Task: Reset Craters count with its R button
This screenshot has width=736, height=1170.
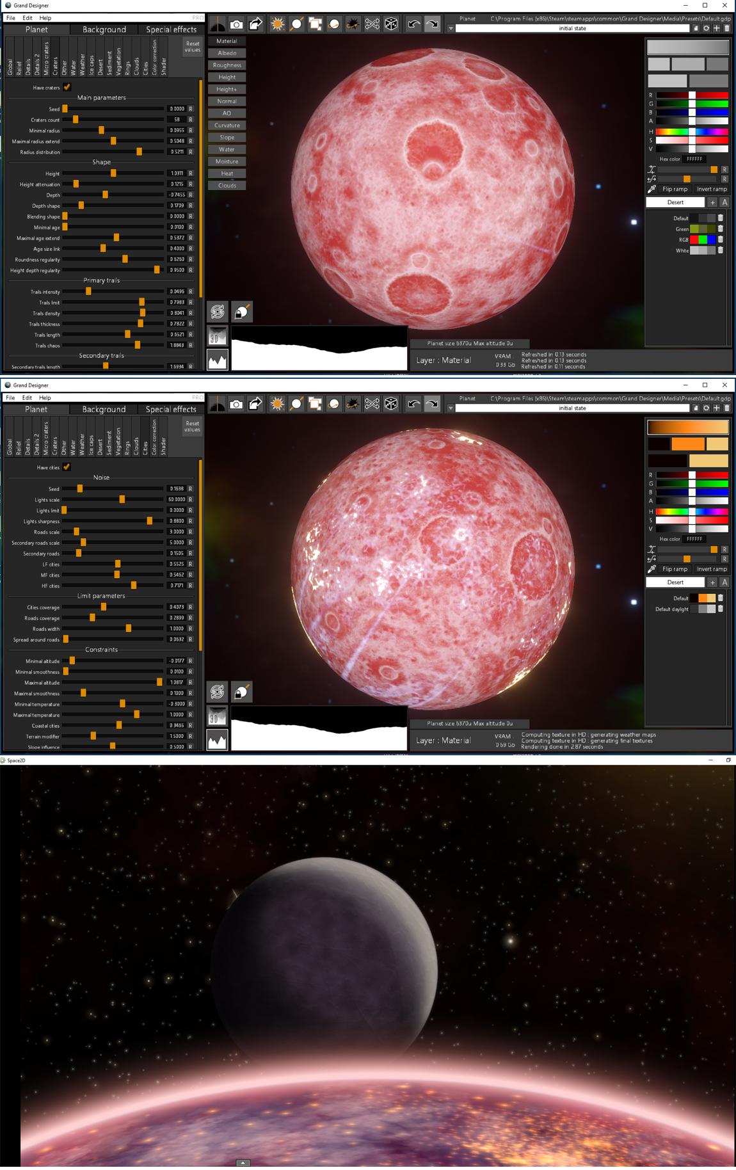Action: [190, 120]
